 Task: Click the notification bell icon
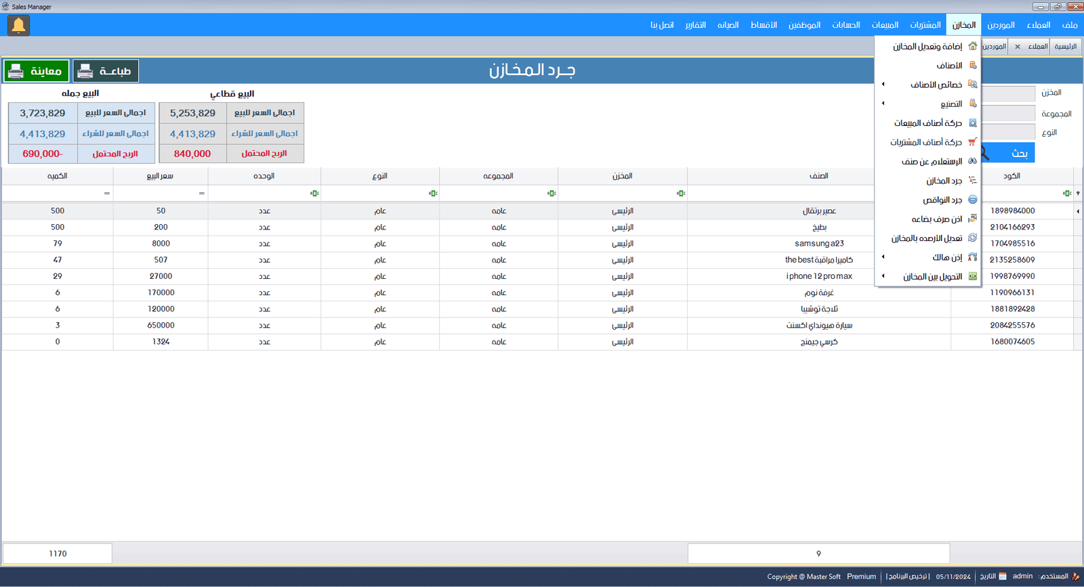18,26
